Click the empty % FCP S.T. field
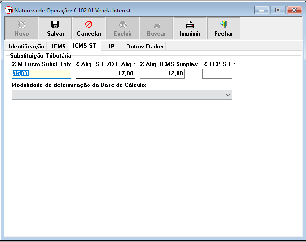This screenshot has width=306, height=242. [217, 73]
